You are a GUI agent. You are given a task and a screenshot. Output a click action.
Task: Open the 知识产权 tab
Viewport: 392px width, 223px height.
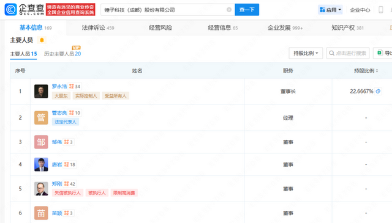tap(347, 27)
